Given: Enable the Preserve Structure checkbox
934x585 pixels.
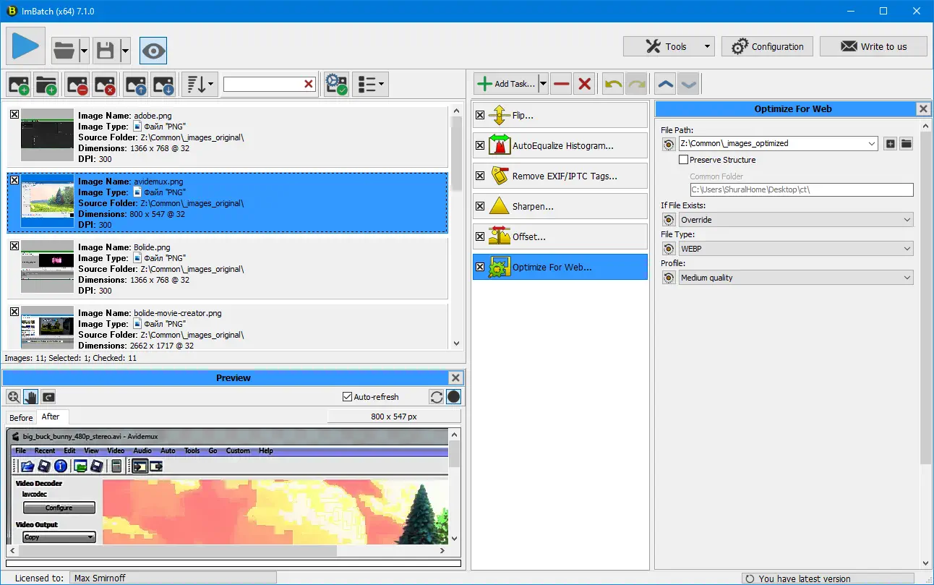Looking at the screenshot, I should click(684, 160).
